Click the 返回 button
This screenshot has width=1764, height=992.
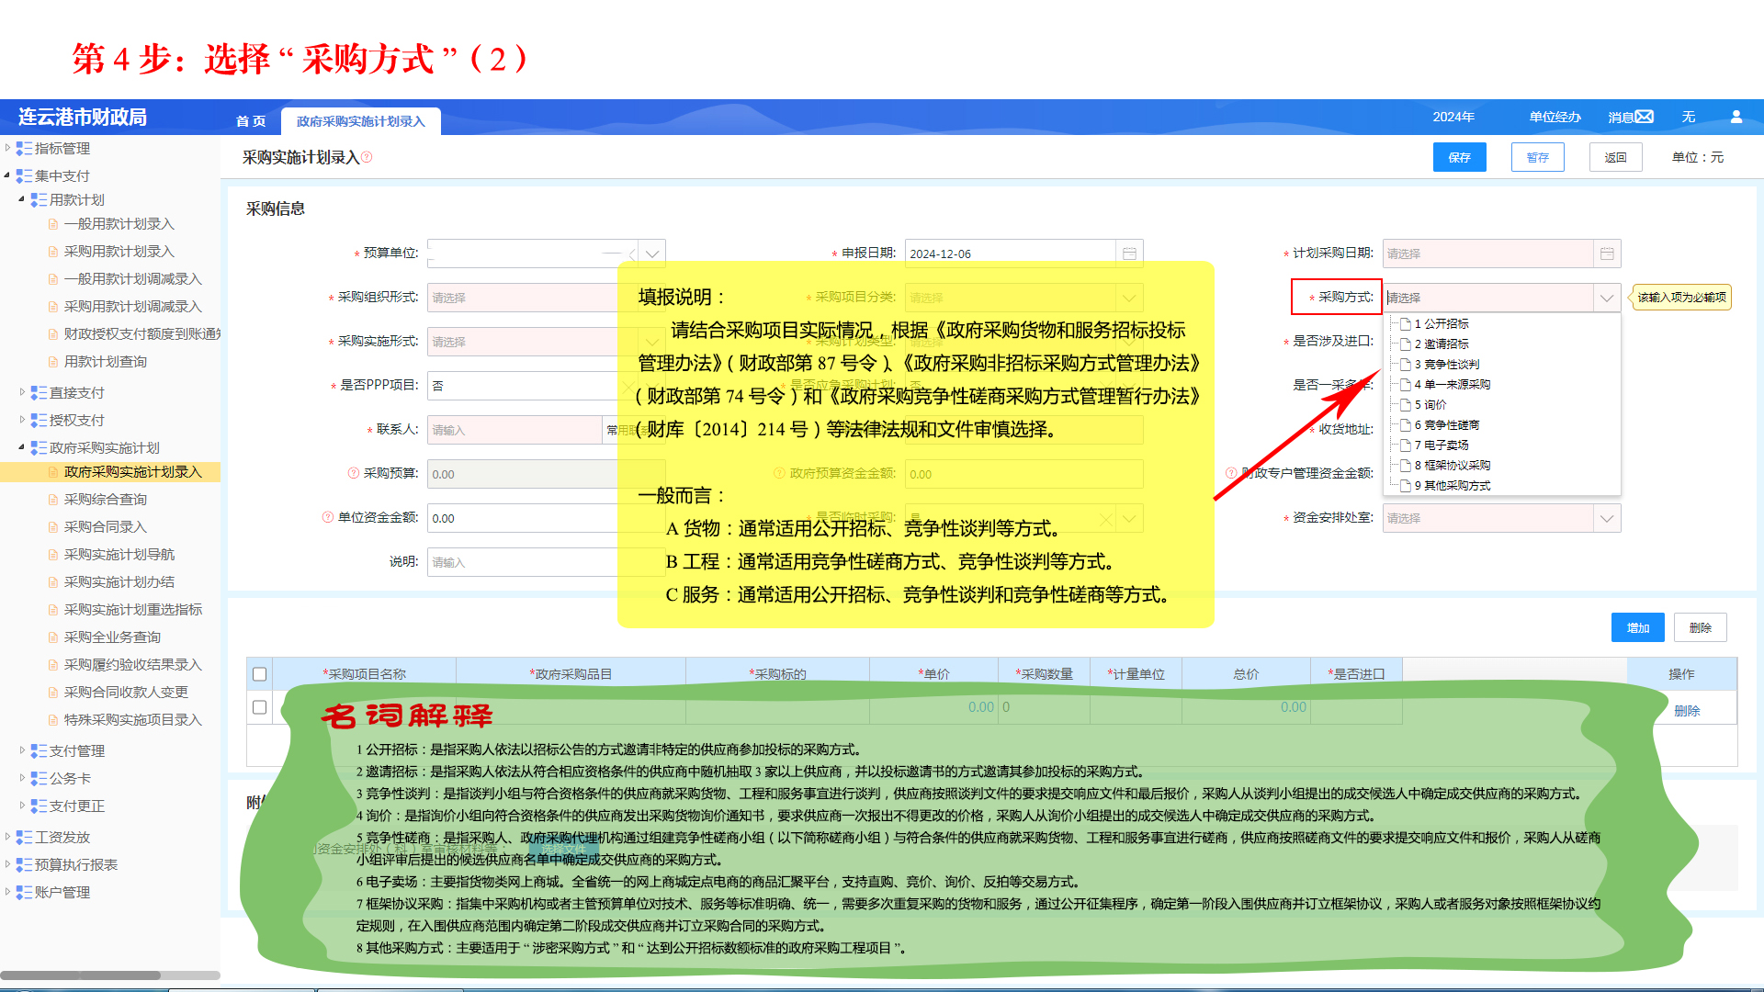point(1615,157)
